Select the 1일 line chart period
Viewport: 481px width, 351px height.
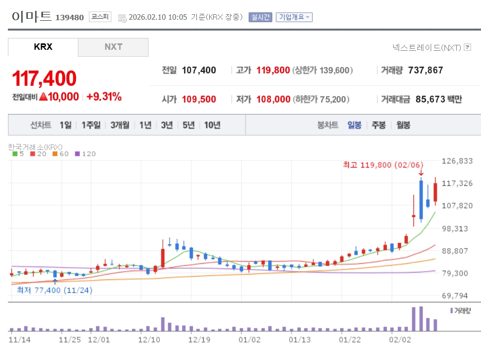tap(65, 125)
